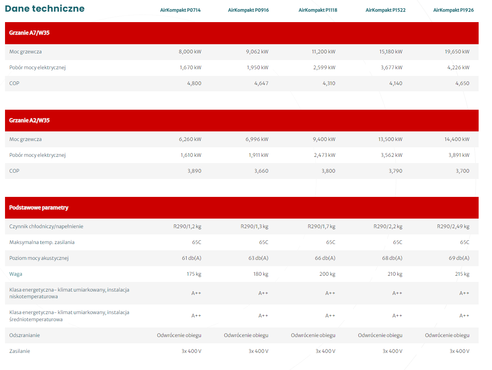Expand the Podstawowe parametry section header
The width and height of the screenshot is (492, 370).
[38, 208]
